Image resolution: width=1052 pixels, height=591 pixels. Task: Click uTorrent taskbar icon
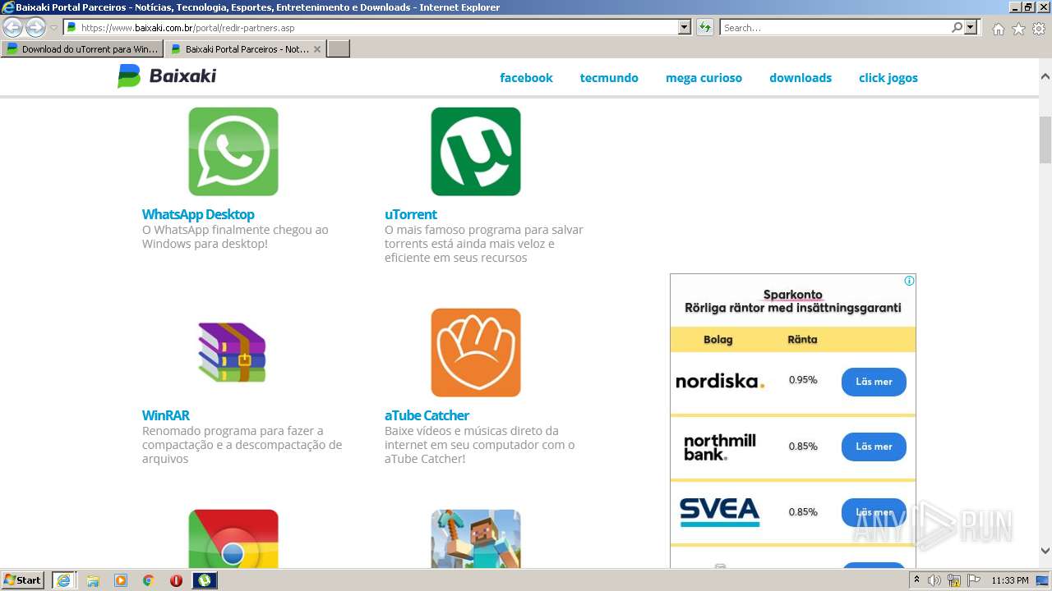[205, 580]
